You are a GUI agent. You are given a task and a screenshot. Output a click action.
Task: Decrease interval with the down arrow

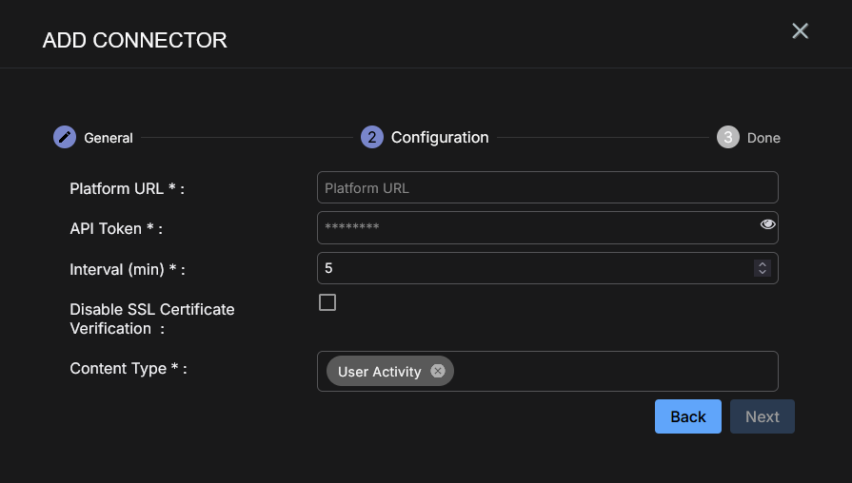(762, 273)
